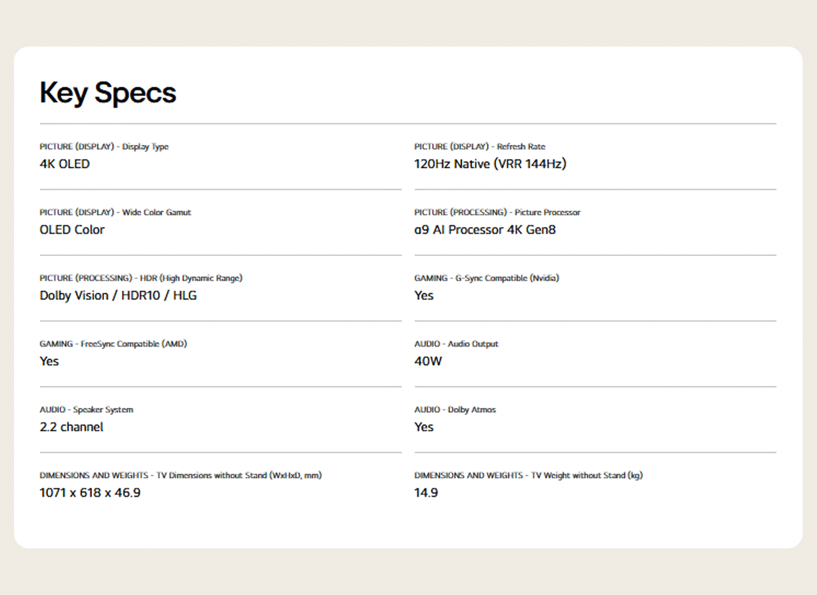817x595 pixels.
Task: Click the Display Type label
Action: point(104,147)
